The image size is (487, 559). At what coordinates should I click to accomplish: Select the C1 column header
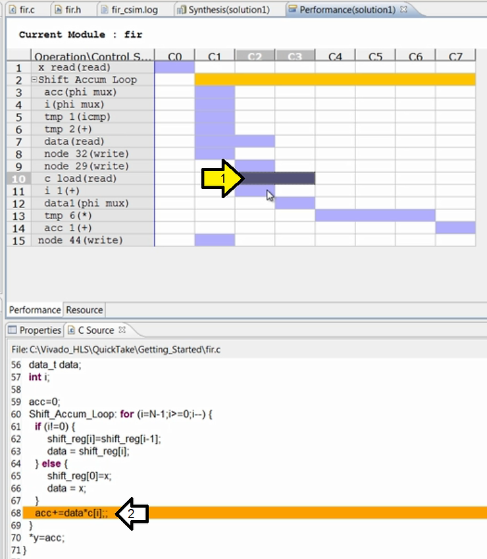coord(215,55)
